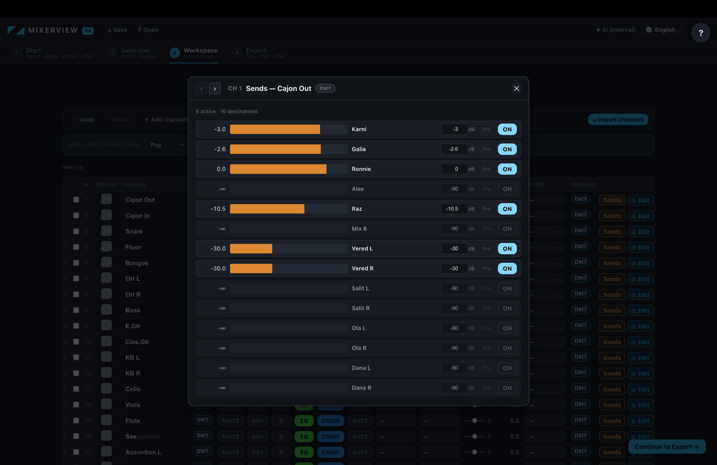Open the Pop preset dropdown
Image resolution: width=717 pixels, height=465 pixels.
(167, 145)
